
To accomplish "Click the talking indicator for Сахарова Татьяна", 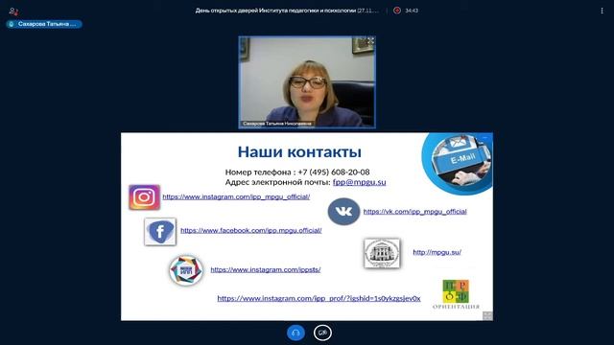I will point(44,24).
